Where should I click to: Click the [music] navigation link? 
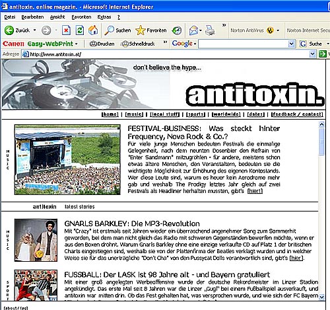coord(134,114)
